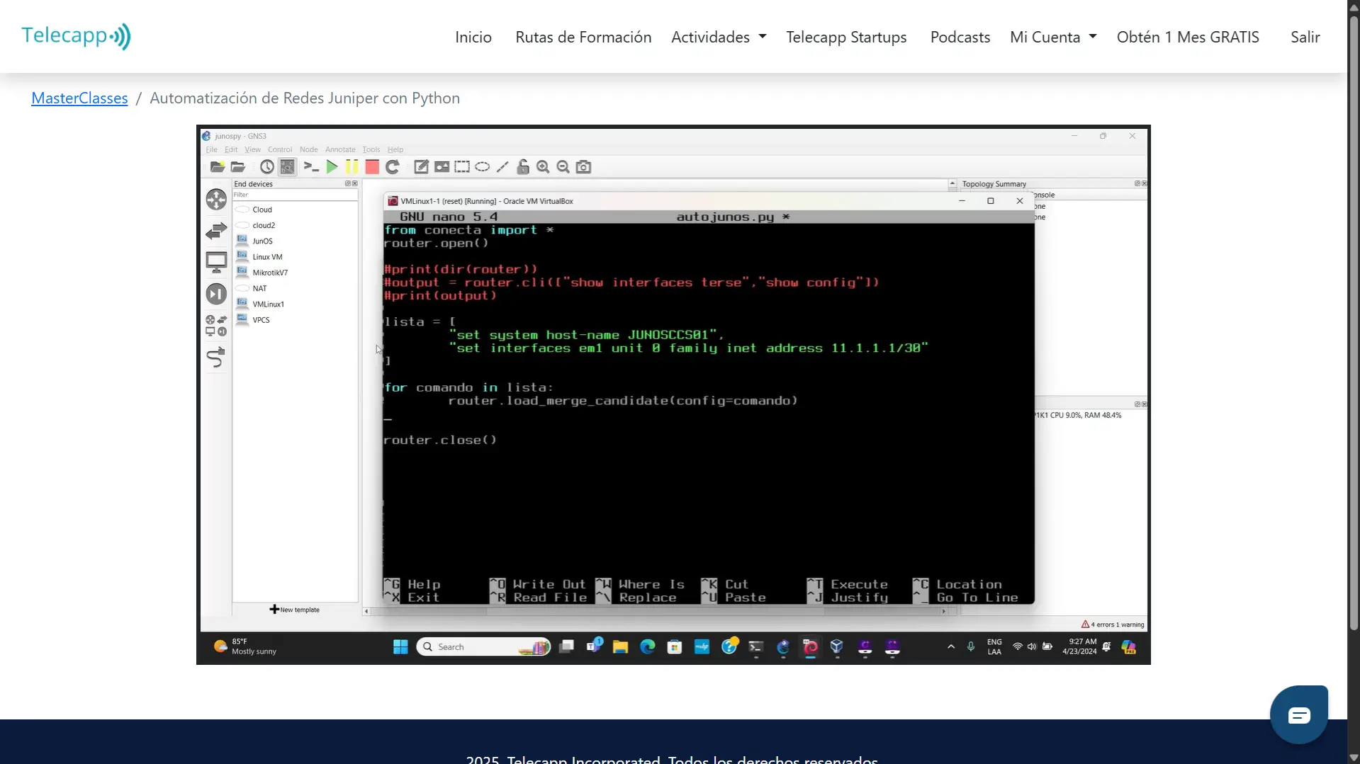Open the chat widget bubble icon
The image size is (1360, 764).
pos(1298,715)
